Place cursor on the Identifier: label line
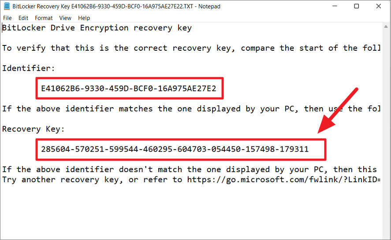 point(28,68)
